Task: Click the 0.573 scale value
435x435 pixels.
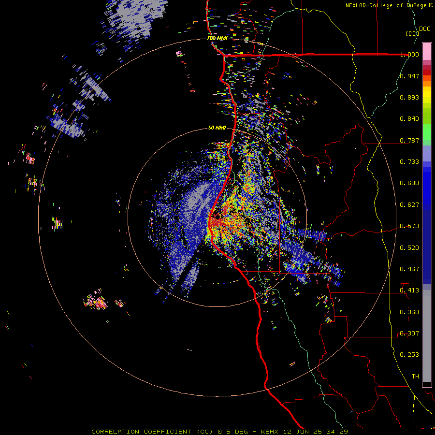Action: click(x=409, y=226)
